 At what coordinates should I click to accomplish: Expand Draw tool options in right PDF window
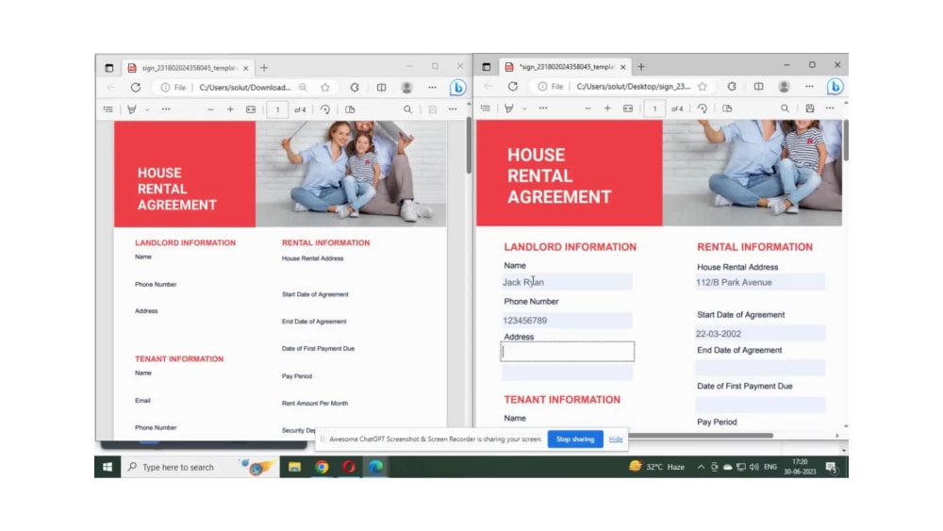pos(524,108)
